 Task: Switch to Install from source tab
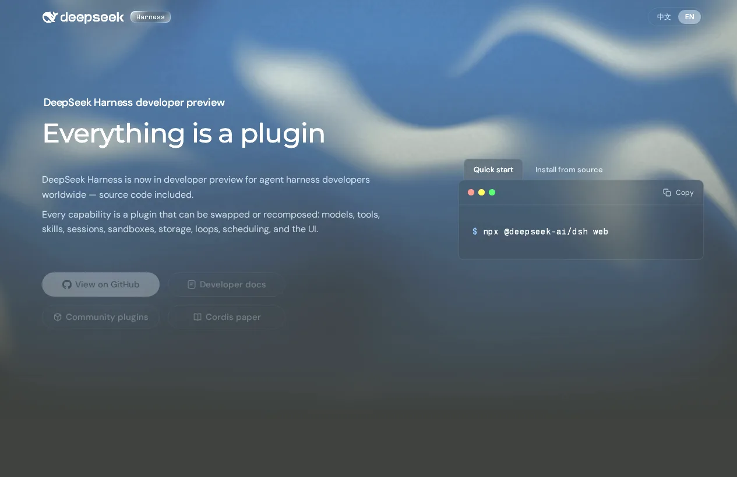(569, 169)
